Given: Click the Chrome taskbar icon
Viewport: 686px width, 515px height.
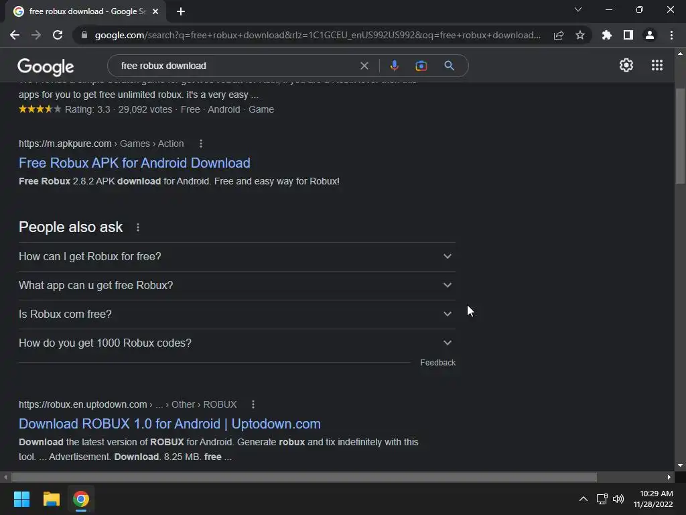Looking at the screenshot, I should tap(81, 499).
